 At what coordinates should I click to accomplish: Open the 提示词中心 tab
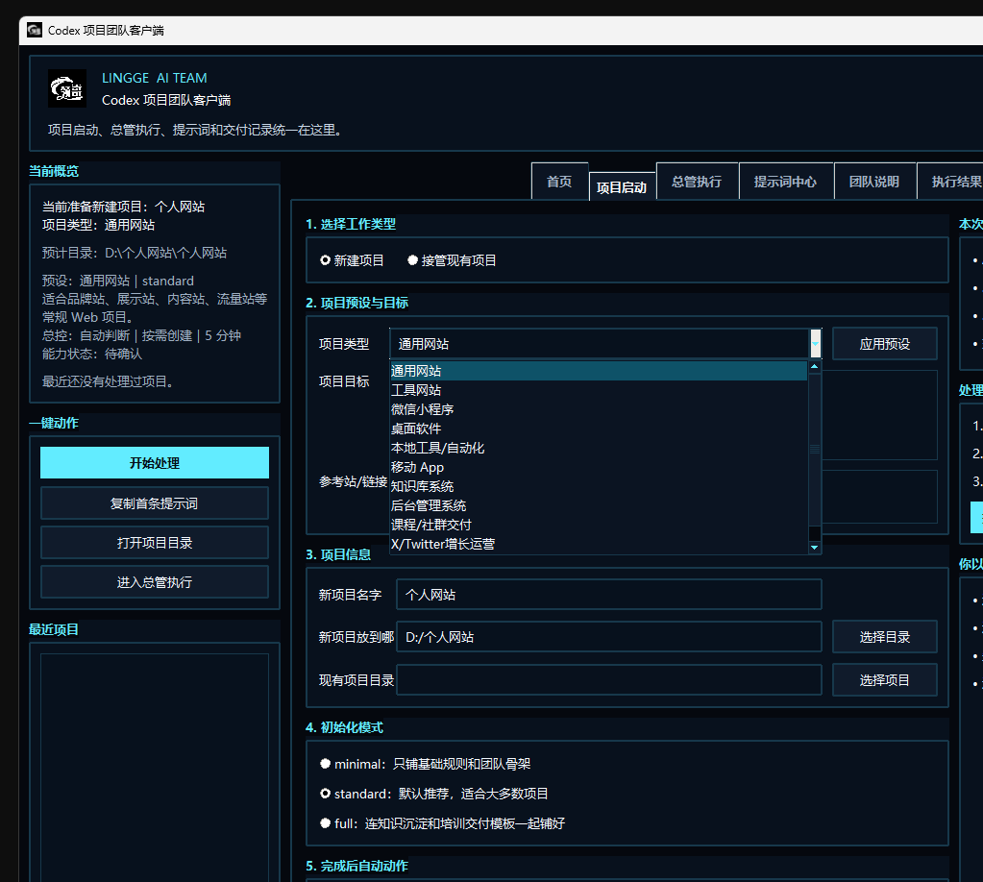[785, 182]
